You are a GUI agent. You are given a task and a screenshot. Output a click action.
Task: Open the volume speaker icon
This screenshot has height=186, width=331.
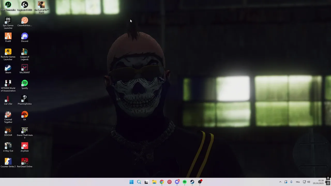click(x=309, y=182)
